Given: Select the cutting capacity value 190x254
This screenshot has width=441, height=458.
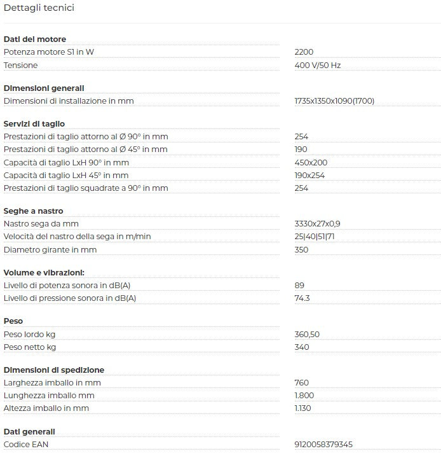Looking at the screenshot, I should [x=310, y=176].
